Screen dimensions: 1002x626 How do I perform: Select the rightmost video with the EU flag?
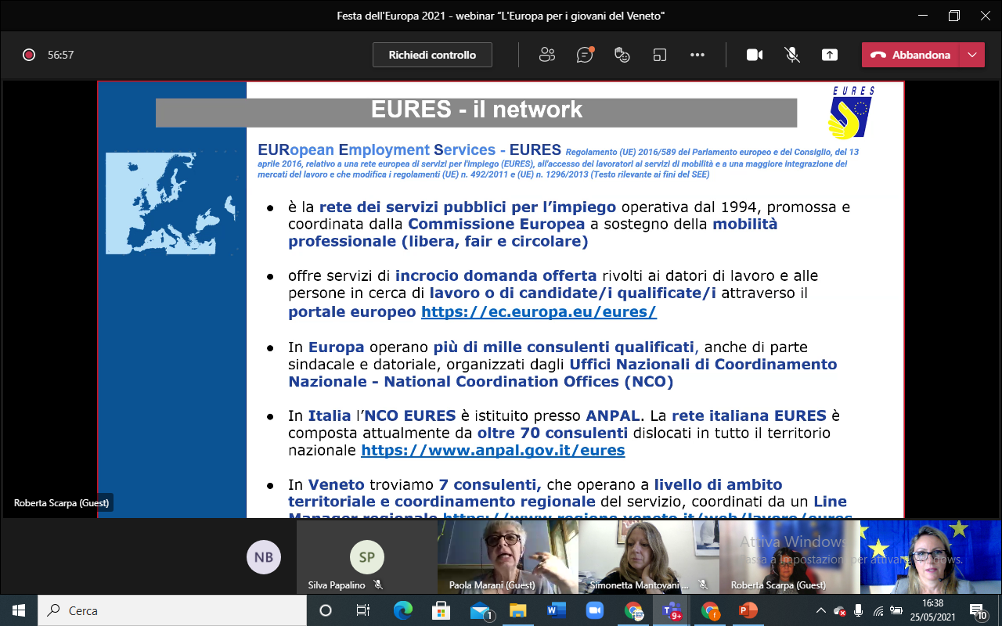(930, 557)
